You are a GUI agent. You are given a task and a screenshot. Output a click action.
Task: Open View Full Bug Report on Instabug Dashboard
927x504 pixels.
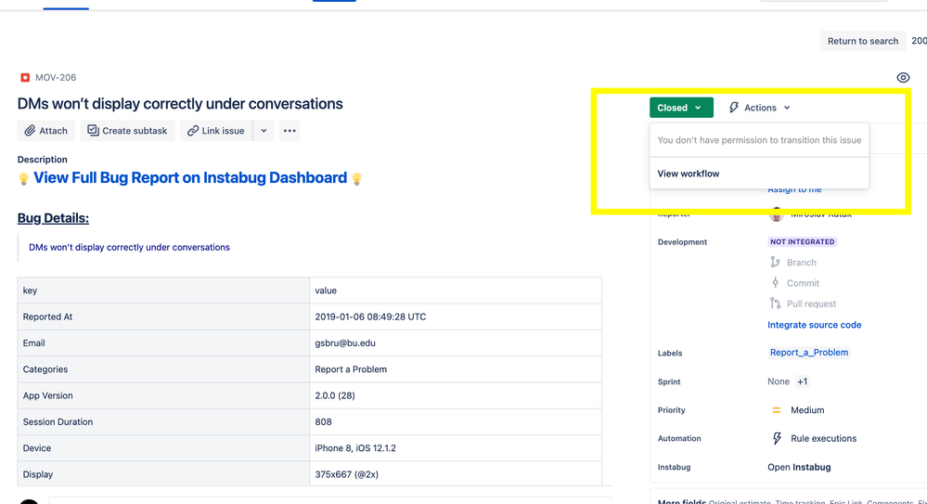190,178
